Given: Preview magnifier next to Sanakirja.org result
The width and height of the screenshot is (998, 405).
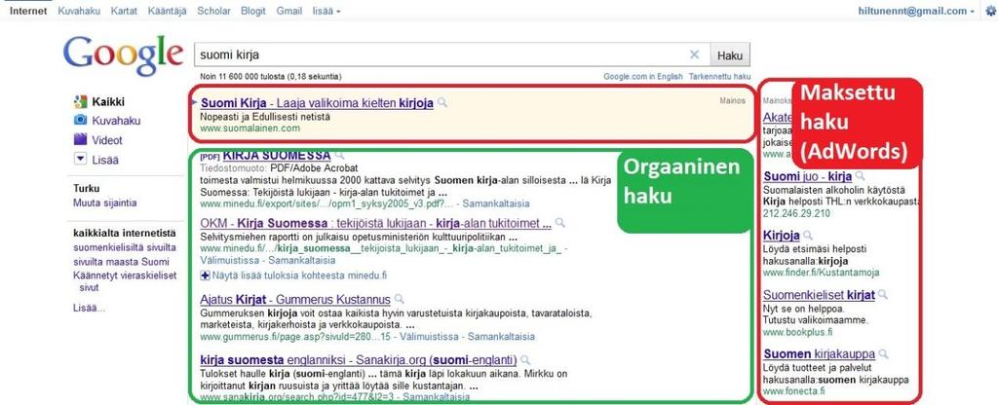Looking at the screenshot, I should (x=525, y=360).
